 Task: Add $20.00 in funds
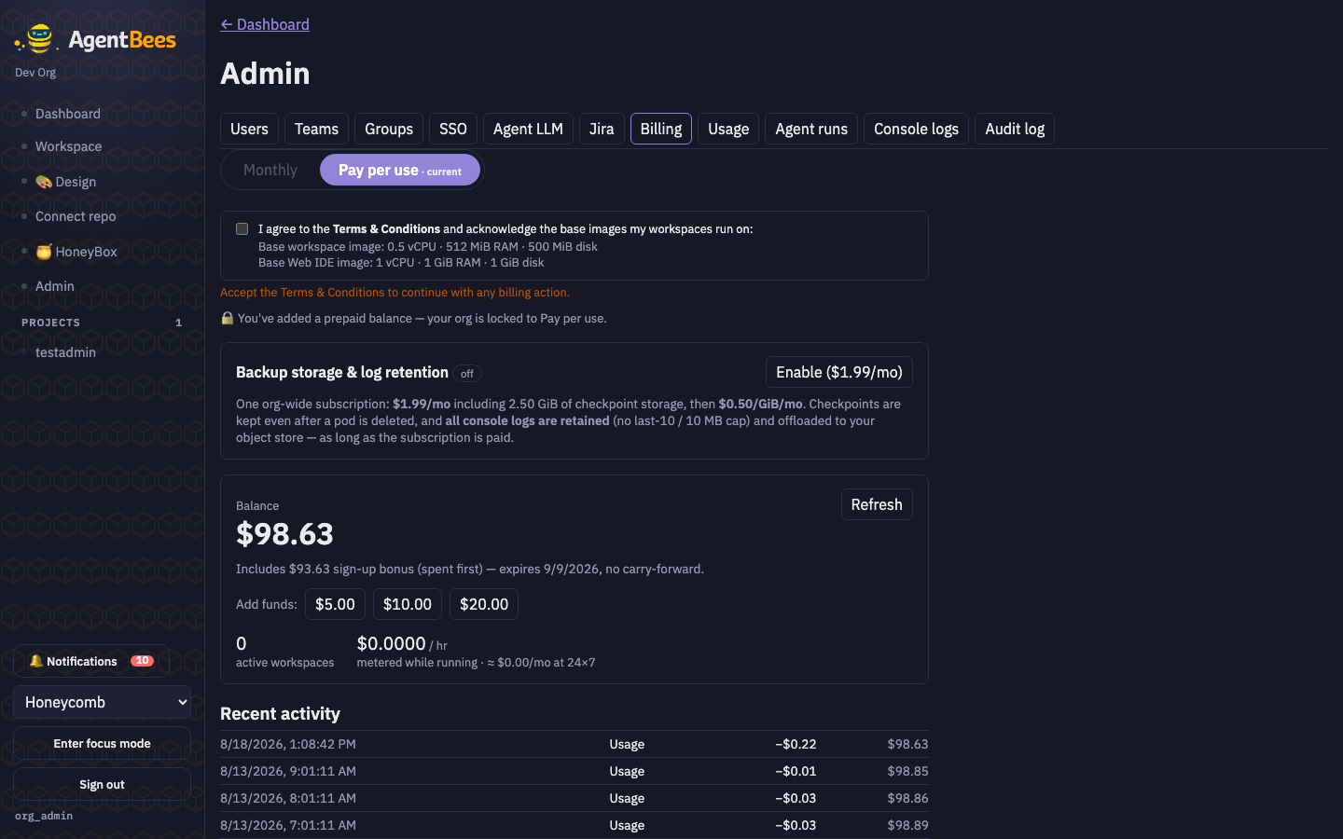484,604
